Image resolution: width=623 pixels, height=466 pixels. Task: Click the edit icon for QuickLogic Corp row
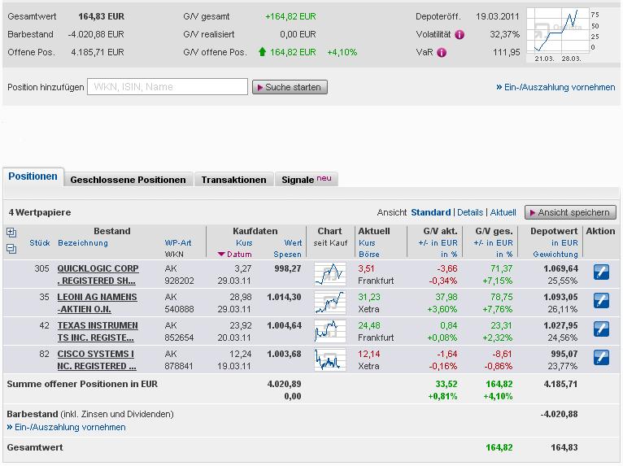point(601,272)
